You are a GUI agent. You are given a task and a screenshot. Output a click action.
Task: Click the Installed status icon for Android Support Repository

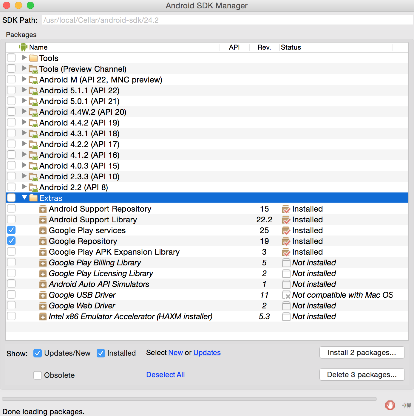coord(286,209)
